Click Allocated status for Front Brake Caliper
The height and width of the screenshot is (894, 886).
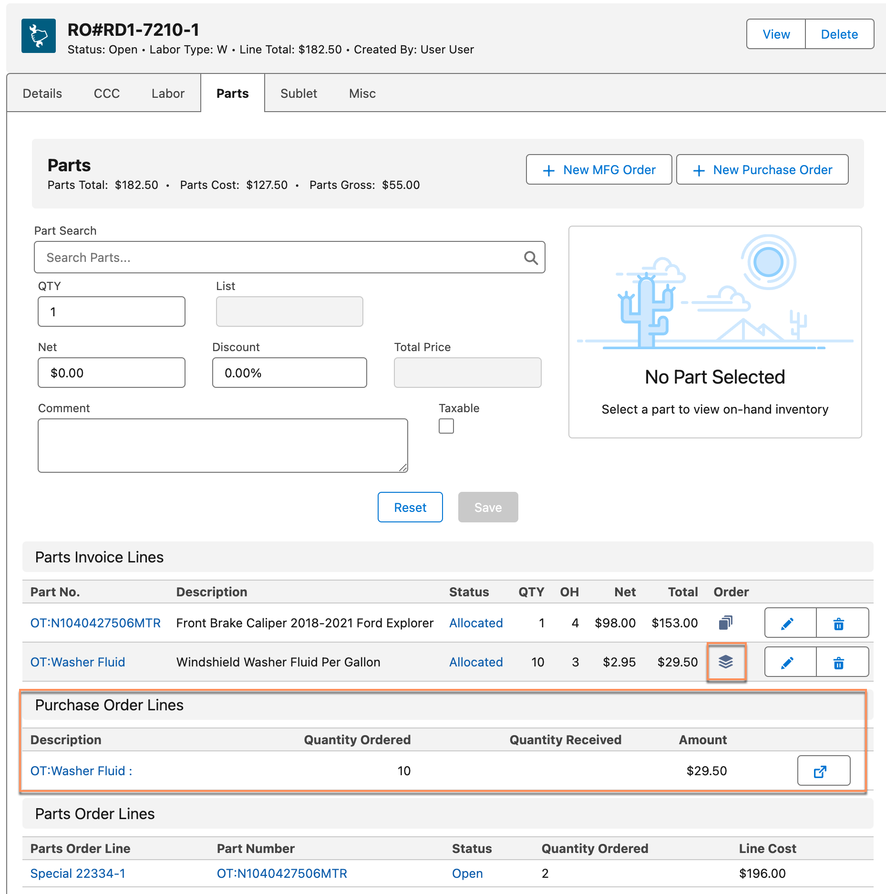pos(476,623)
